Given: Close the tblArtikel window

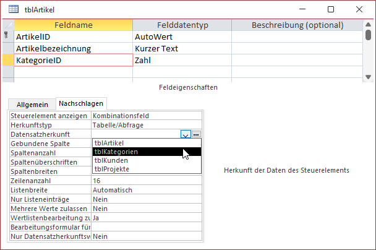Looking at the screenshot, I should 359,9.
